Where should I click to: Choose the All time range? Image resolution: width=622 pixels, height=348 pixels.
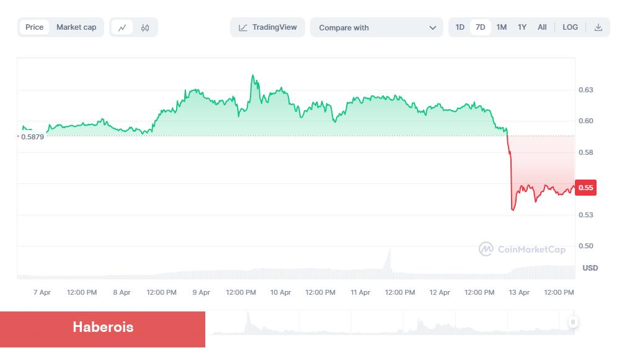point(542,27)
